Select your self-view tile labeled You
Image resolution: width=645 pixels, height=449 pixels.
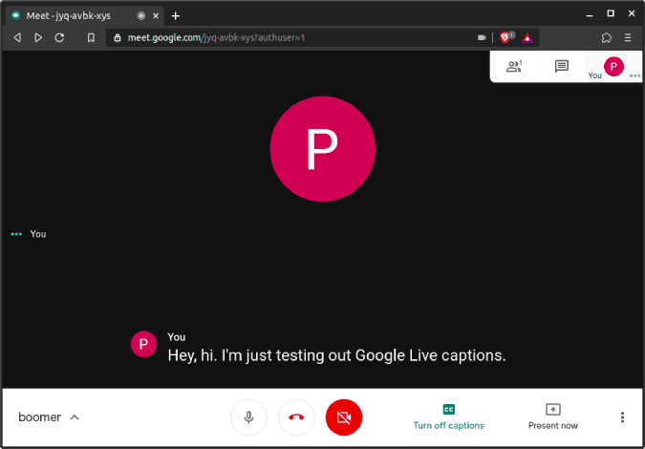(x=613, y=67)
